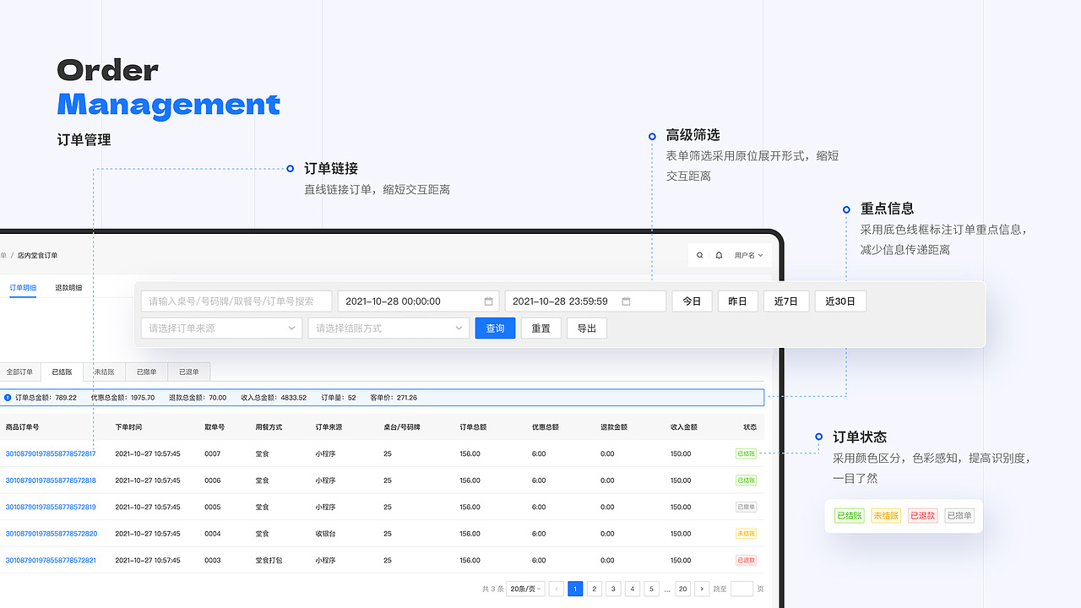Go to page 20 in pagination
1081x608 pixels.
click(x=682, y=589)
